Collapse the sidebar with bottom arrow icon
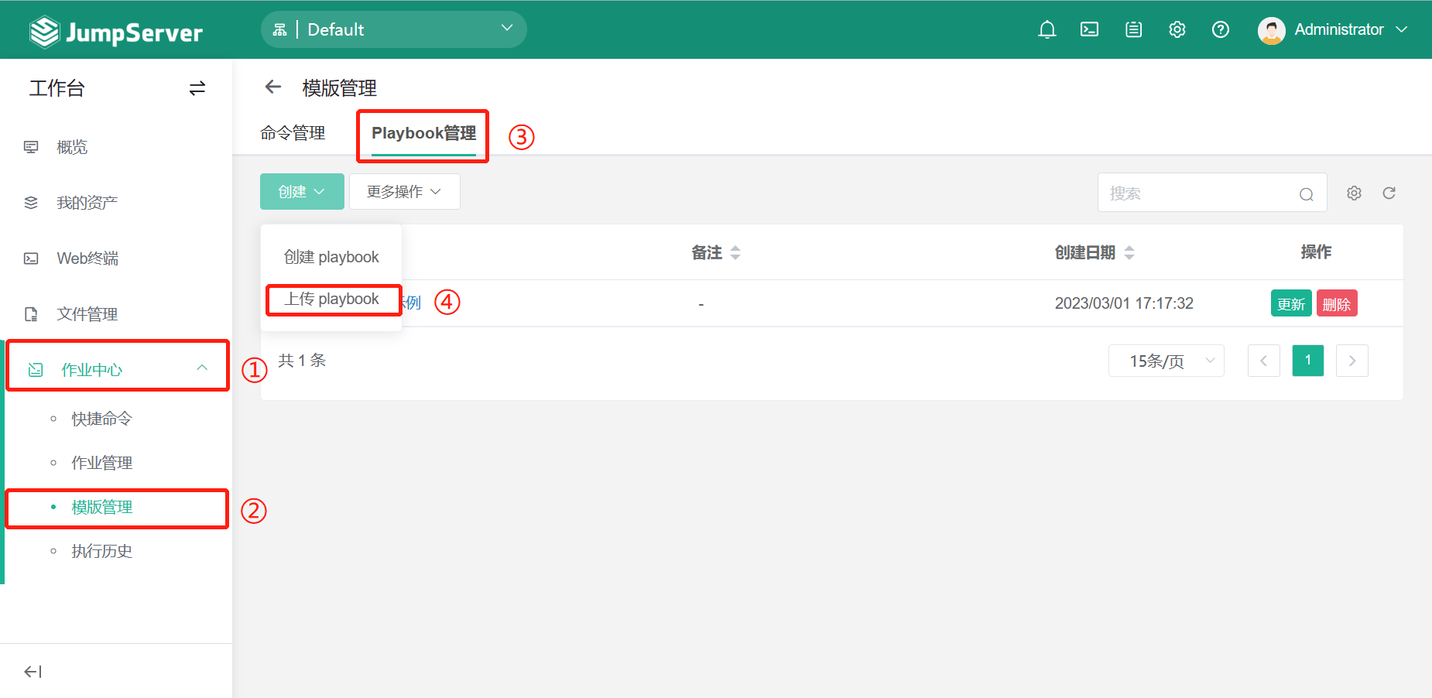This screenshot has width=1432, height=698. click(33, 671)
